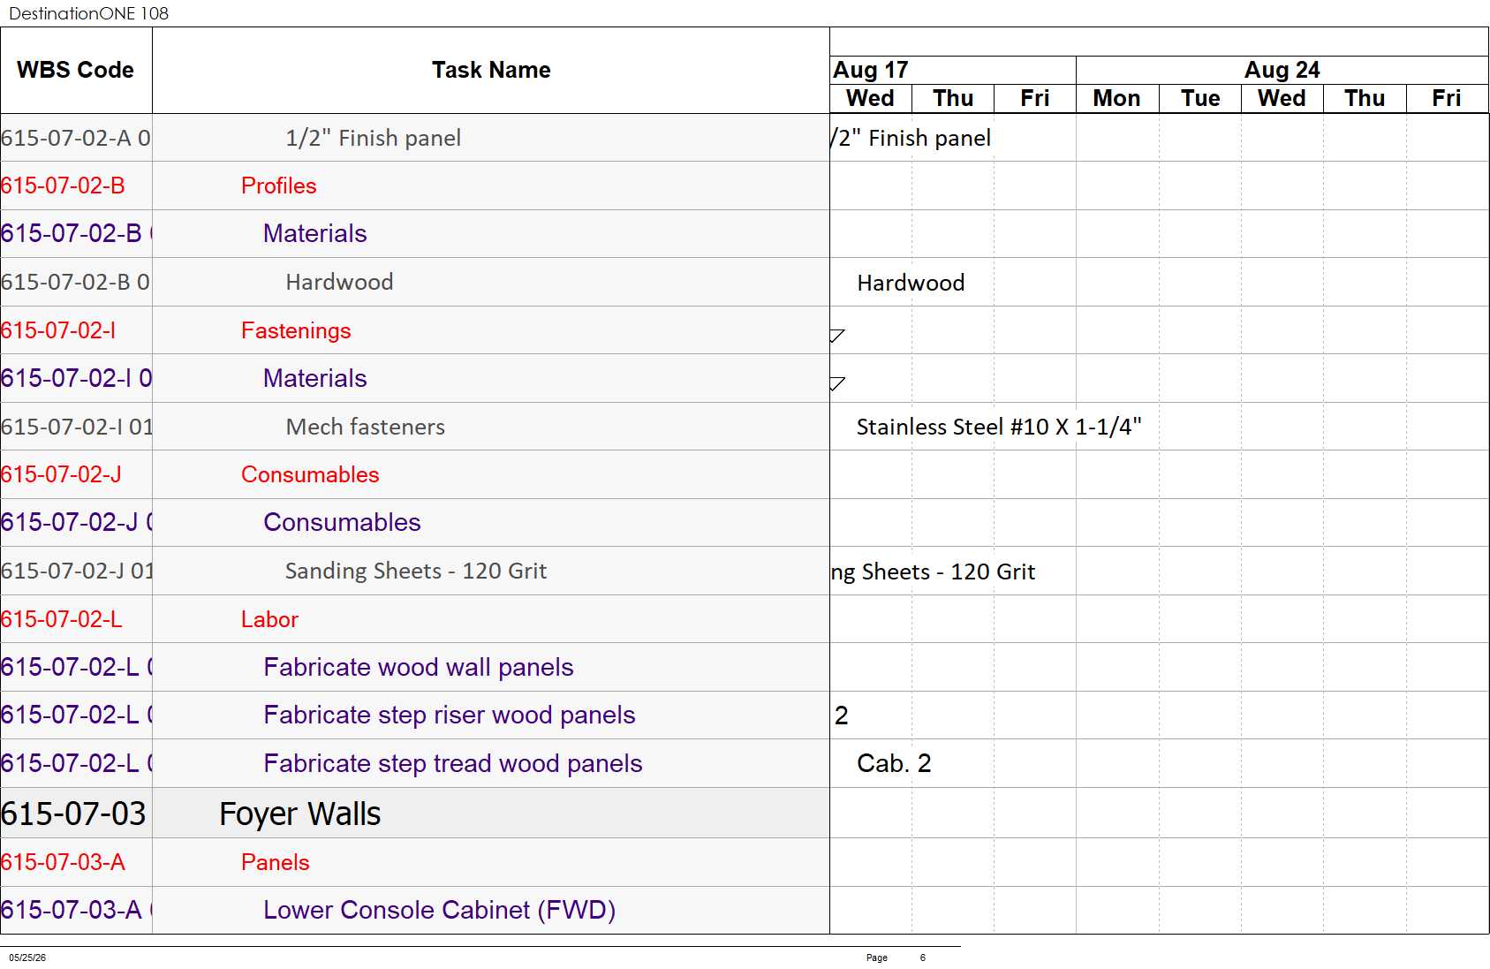
Task: Select Lower Console Cabinet (FWD) task
Action: (x=440, y=910)
